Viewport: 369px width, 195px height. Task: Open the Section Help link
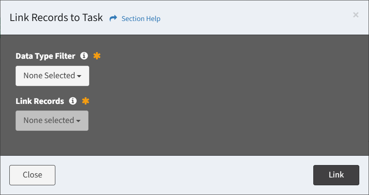tap(141, 19)
